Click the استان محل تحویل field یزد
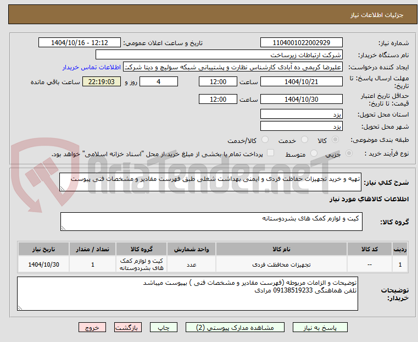The image size is (418, 342). point(301,114)
